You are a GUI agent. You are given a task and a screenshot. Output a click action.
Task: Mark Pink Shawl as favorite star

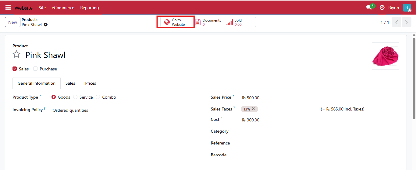tap(16, 55)
